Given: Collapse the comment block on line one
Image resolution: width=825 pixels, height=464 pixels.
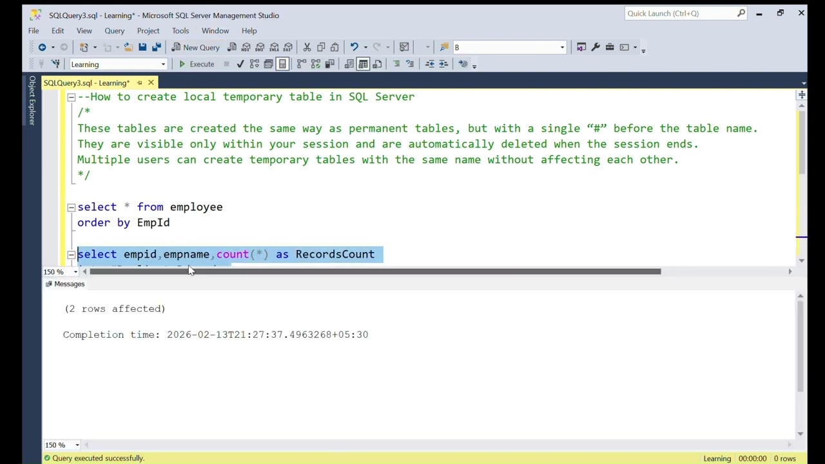Looking at the screenshot, I should click(x=71, y=97).
